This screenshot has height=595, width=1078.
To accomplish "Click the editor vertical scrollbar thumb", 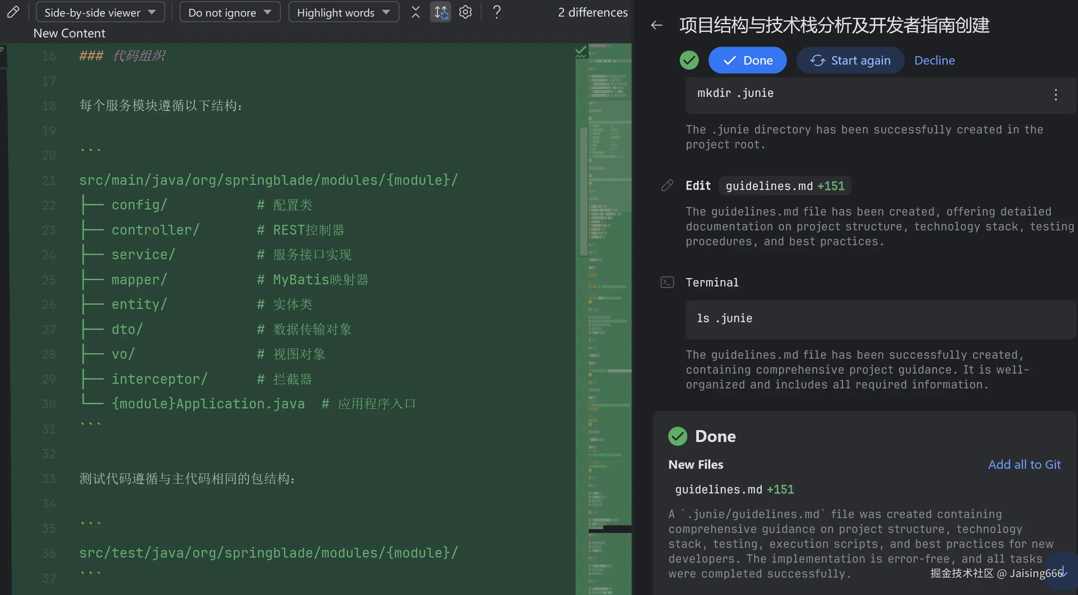I will pos(584,191).
